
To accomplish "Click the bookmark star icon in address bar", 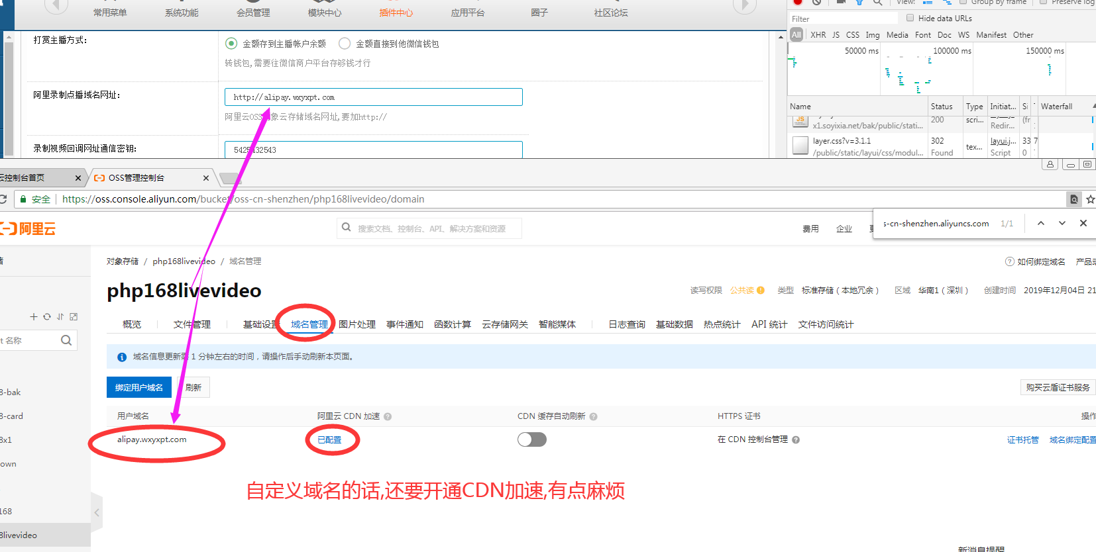I will [x=1090, y=199].
